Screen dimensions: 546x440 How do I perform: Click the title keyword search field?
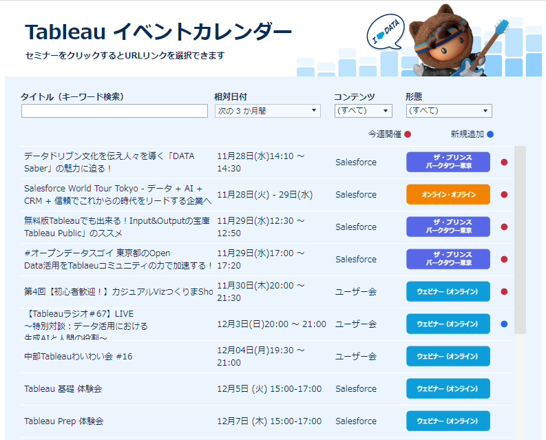(114, 111)
